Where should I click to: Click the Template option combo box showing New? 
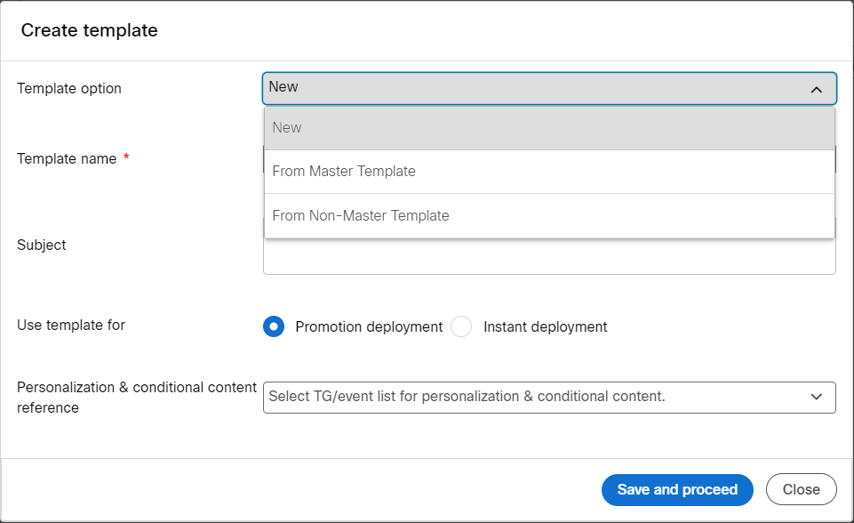549,88
